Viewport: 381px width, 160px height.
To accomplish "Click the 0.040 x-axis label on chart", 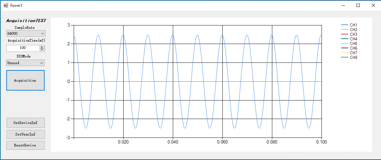I will [173, 142].
